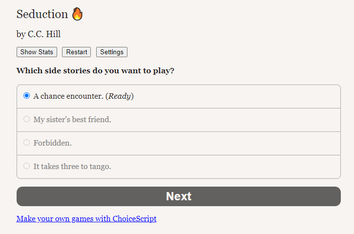This screenshot has width=354, height=234.
Task: Click the Seduction game title heading
Action: [x=42, y=14]
